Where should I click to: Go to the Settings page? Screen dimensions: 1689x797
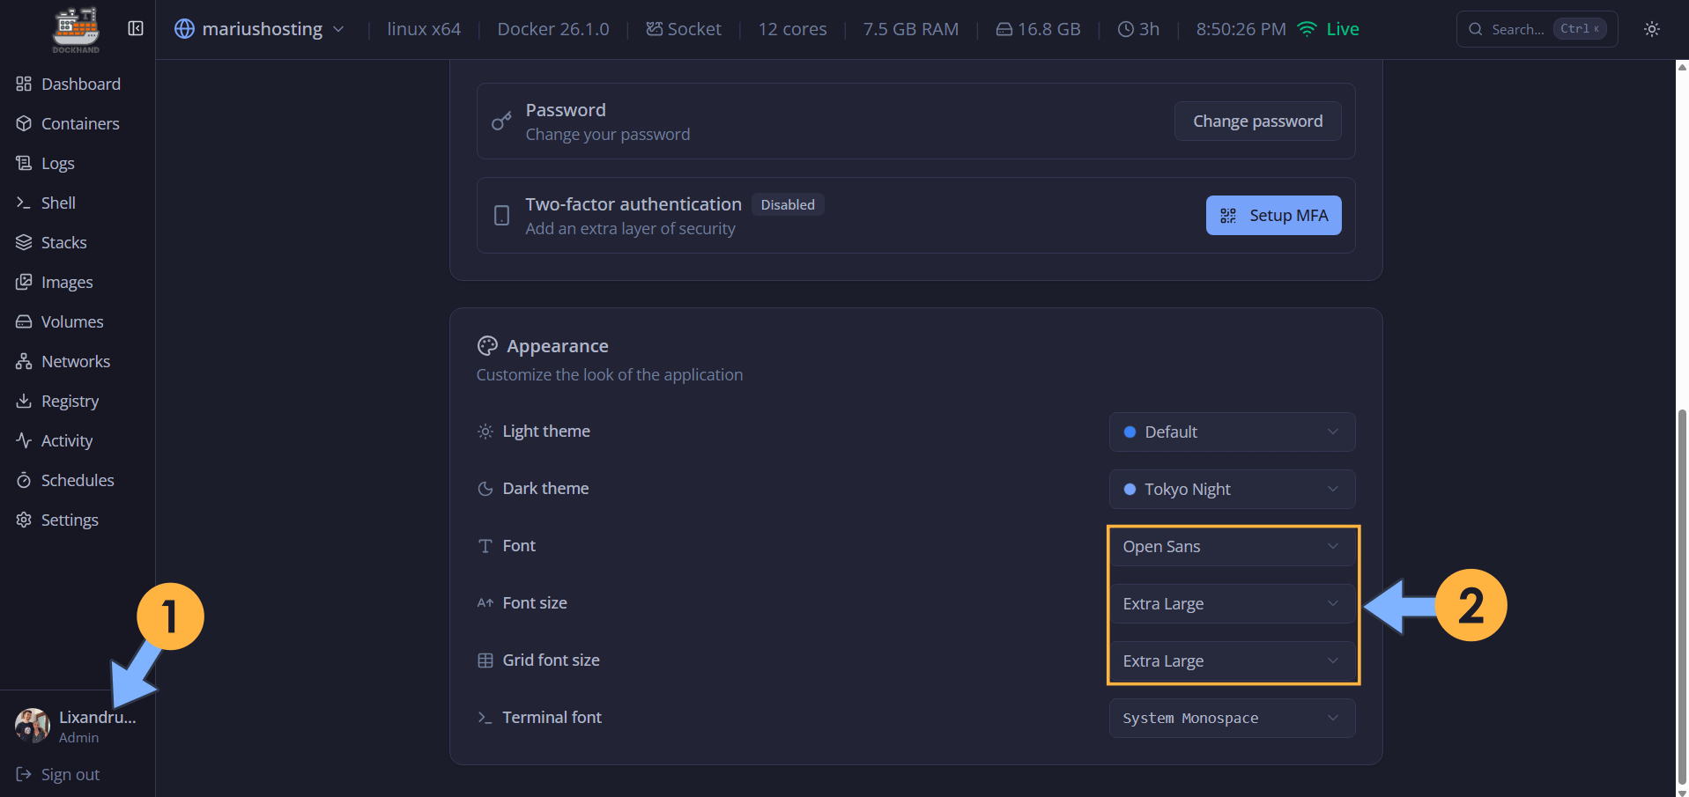click(69, 520)
